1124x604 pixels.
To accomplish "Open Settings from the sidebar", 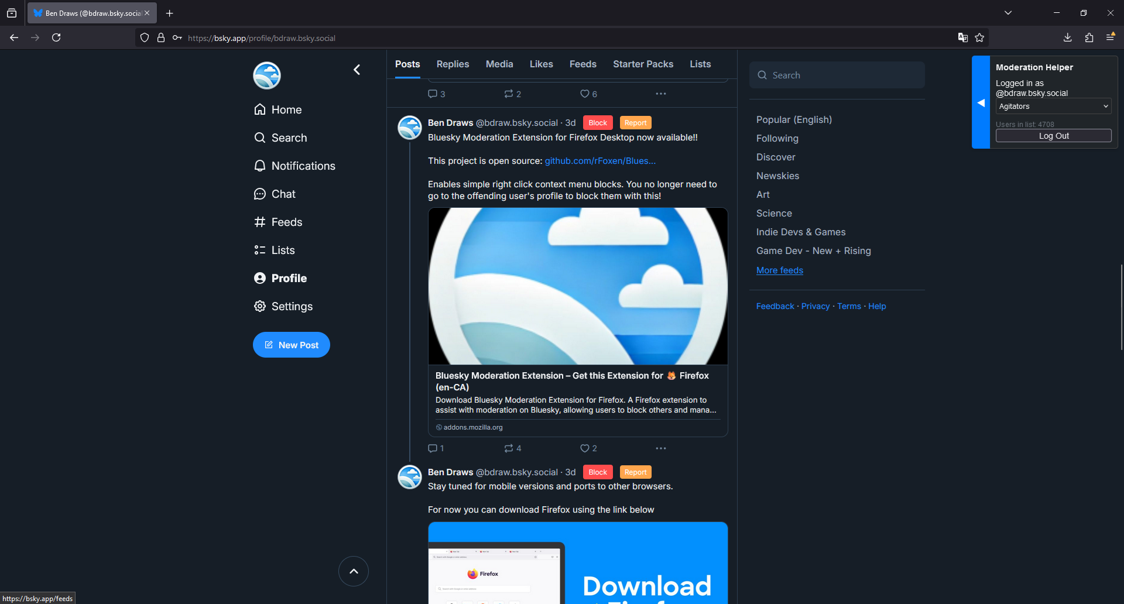I will [x=283, y=306].
